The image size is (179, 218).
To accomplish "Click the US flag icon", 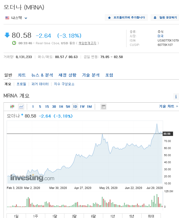I will point(7,18).
